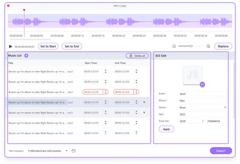The width and height of the screenshot is (240, 164).
Task: Click the Export button
Action: (221, 151)
